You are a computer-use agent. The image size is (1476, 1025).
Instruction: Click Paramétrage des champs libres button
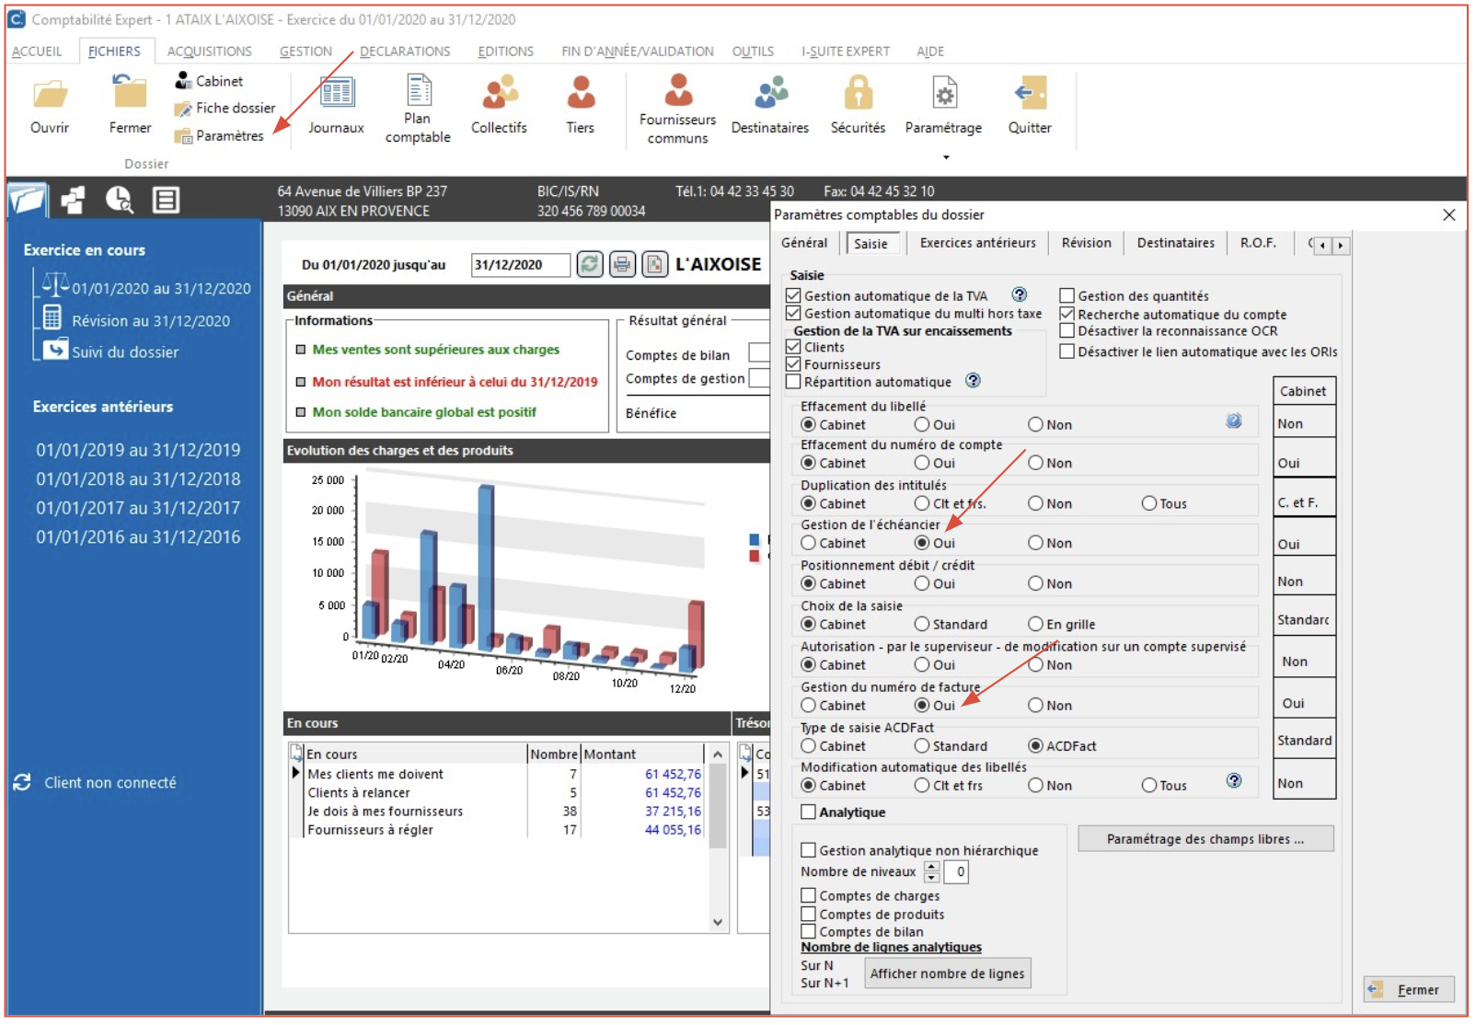pyautogui.click(x=1205, y=838)
